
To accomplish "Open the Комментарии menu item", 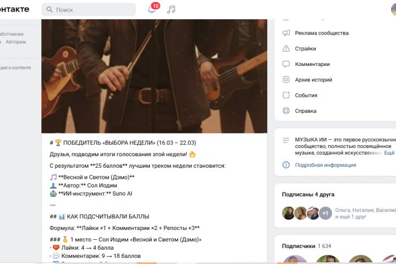I will click(312, 64).
